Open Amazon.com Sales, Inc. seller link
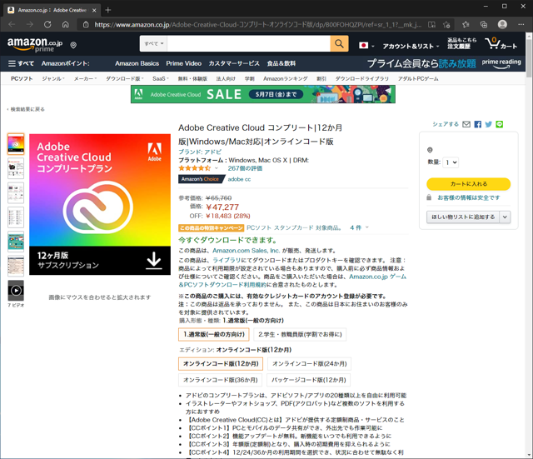The image size is (533, 459). [247, 251]
